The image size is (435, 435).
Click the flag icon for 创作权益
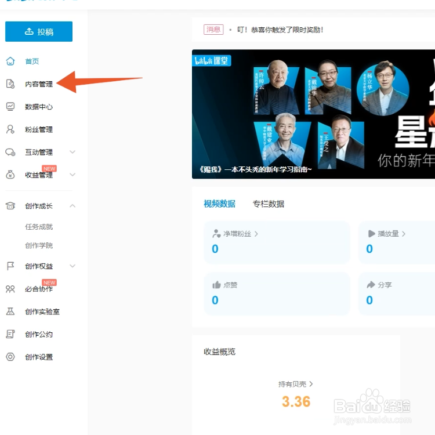pyautogui.click(x=10, y=266)
